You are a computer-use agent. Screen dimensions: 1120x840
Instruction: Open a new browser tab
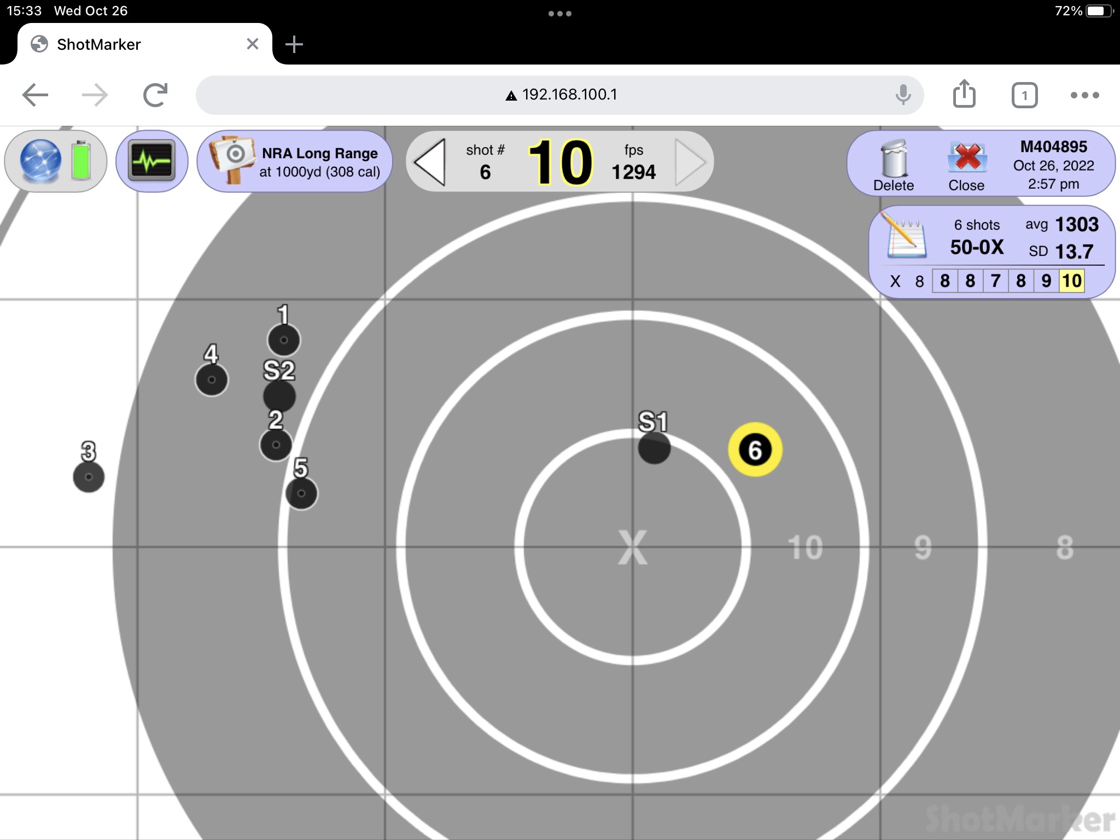(294, 44)
